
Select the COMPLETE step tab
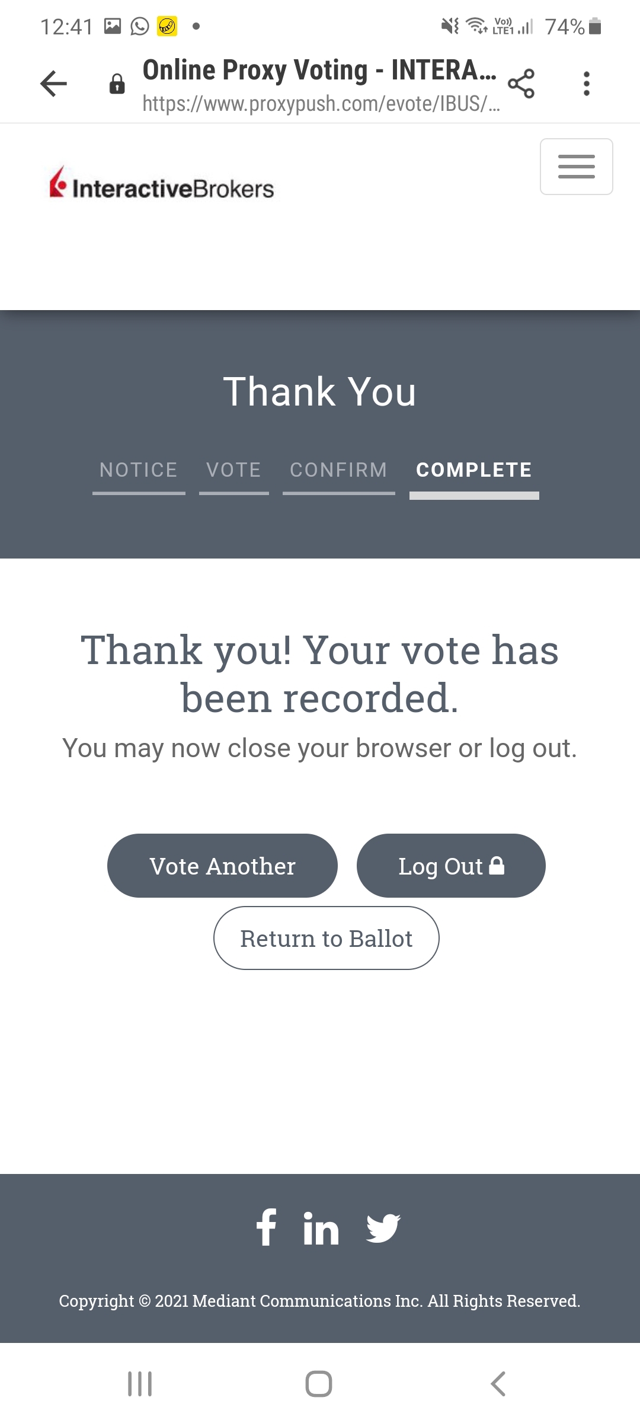(x=474, y=470)
